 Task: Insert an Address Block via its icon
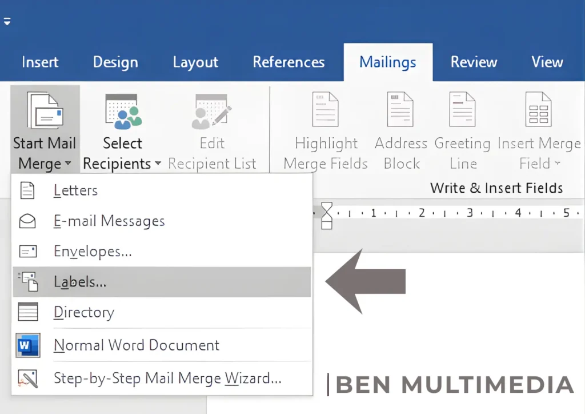click(400, 109)
